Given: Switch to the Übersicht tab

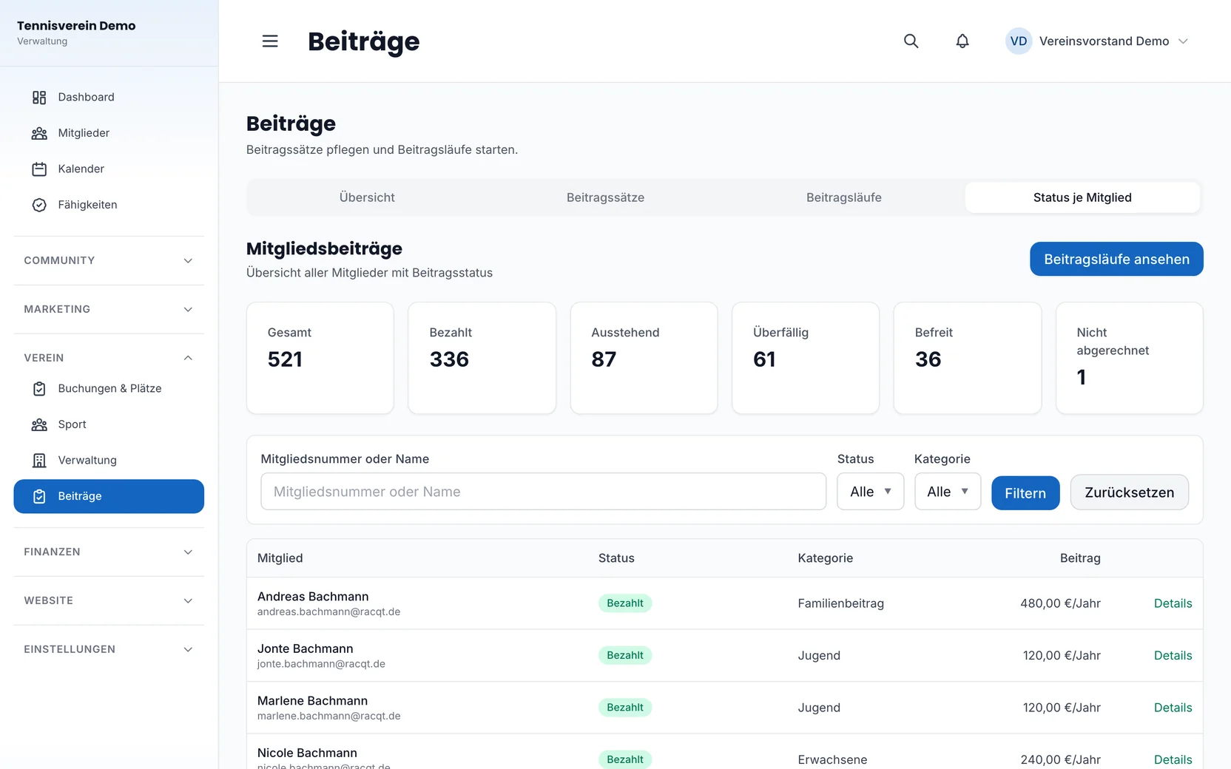Looking at the screenshot, I should (367, 197).
